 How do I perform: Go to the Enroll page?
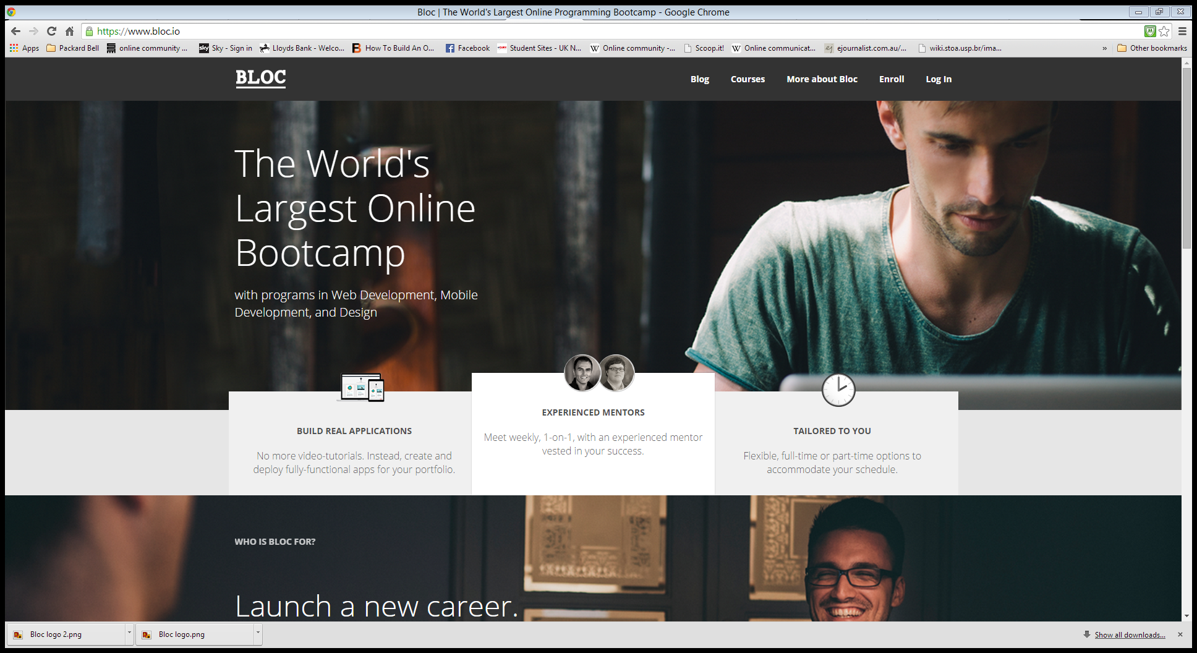(892, 79)
